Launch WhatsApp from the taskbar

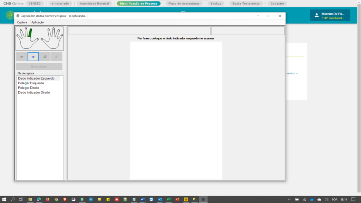pos(82,199)
